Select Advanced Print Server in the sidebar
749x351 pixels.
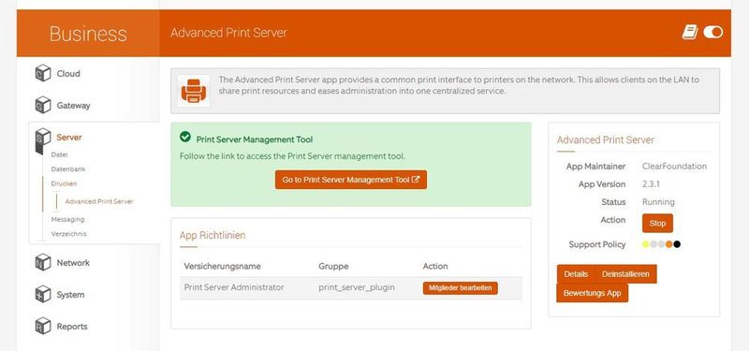(99, 201)
